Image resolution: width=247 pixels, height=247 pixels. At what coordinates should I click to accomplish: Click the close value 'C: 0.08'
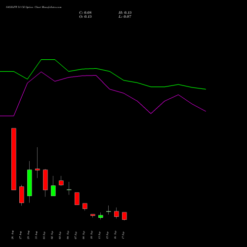click(x=85, y=13)
